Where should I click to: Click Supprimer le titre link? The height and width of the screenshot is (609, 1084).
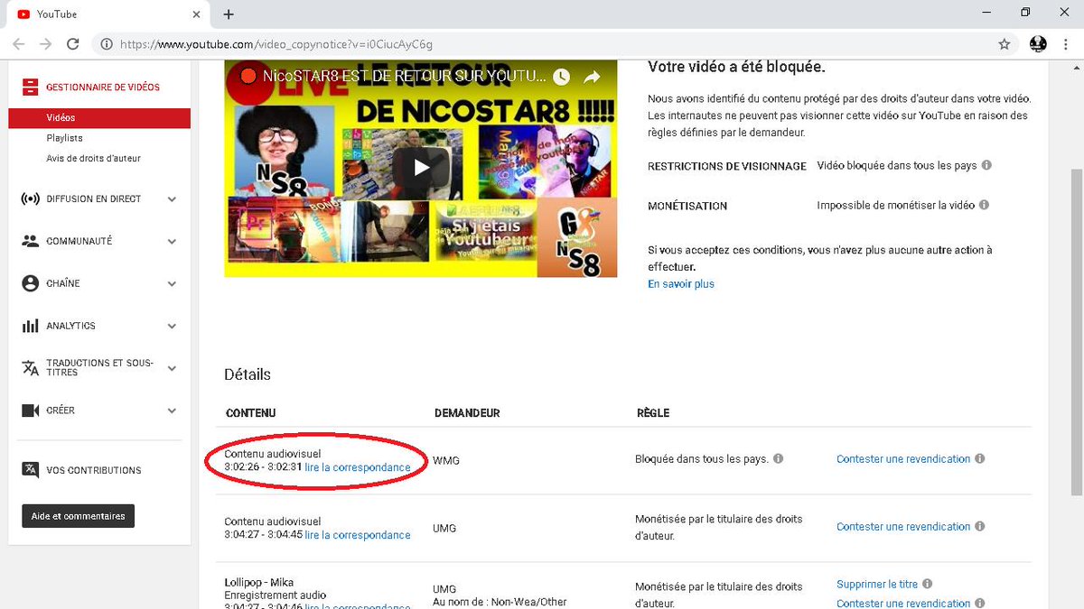[x=878, y=585]
